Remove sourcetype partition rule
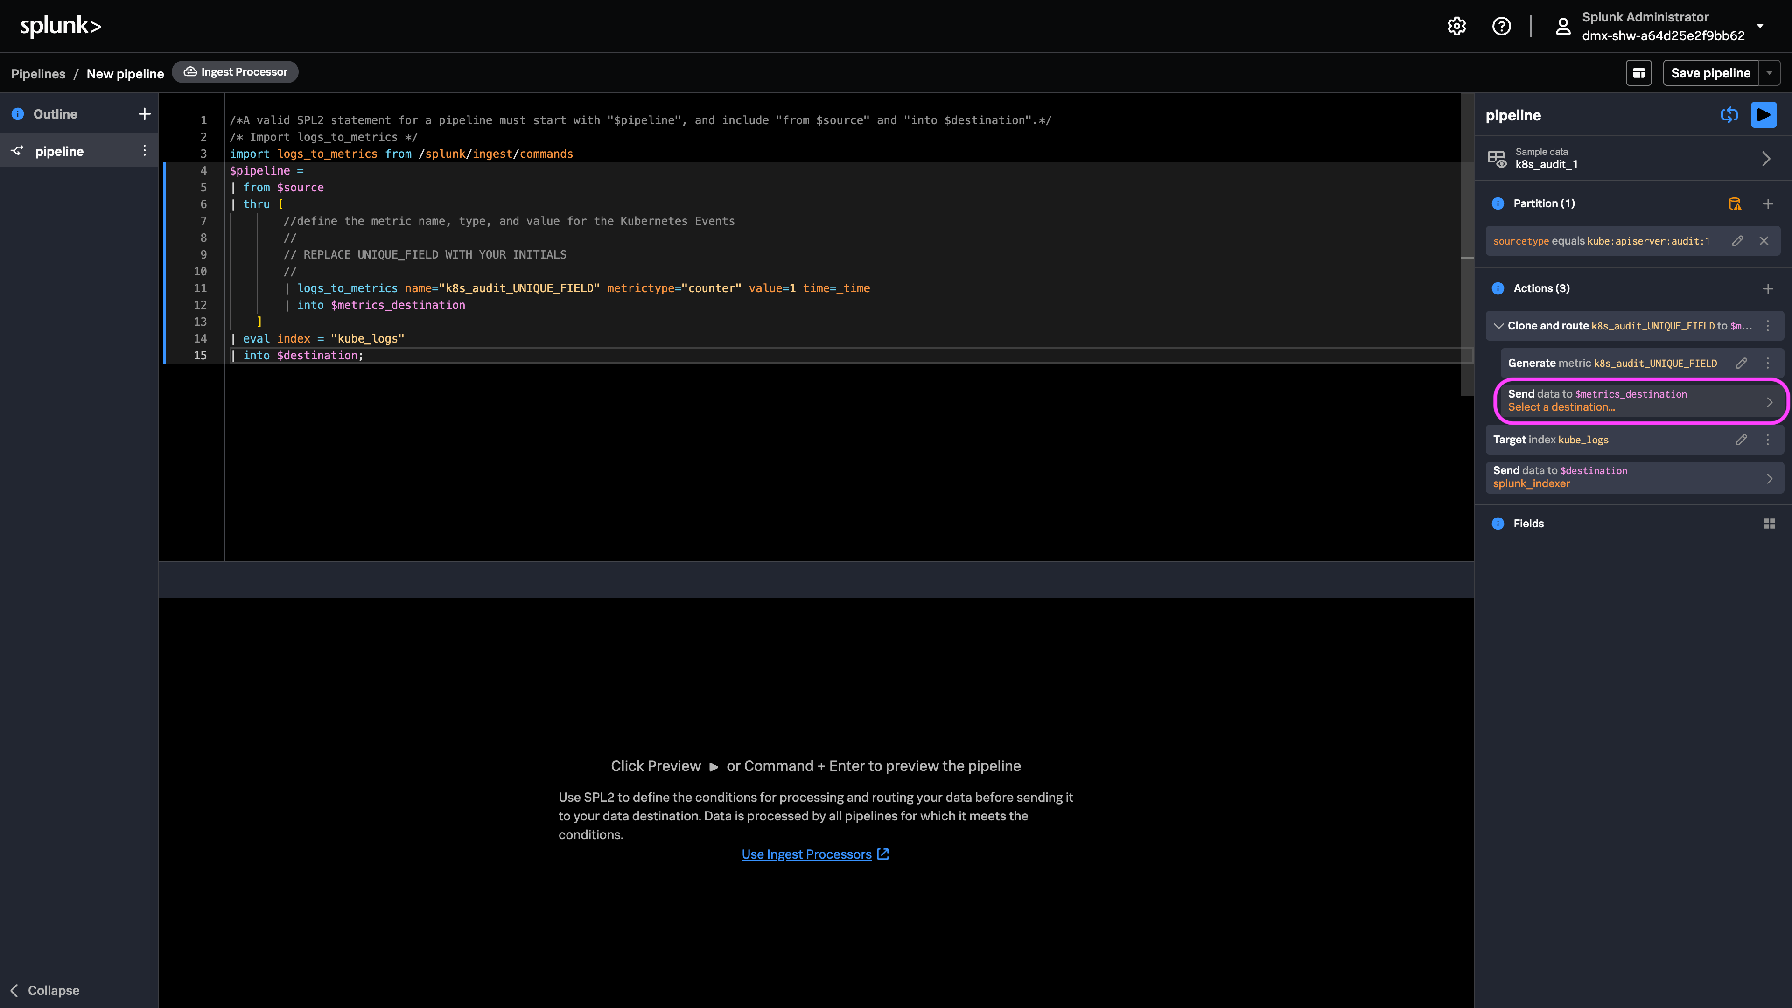 [x=1764, y=241]
